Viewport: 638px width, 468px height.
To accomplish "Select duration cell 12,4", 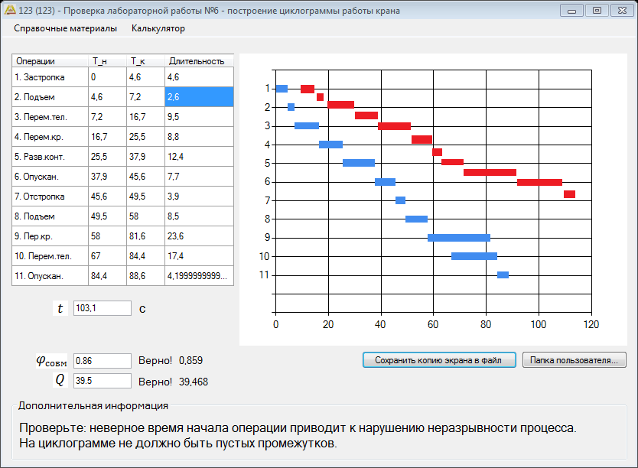I will pos(200,157).
